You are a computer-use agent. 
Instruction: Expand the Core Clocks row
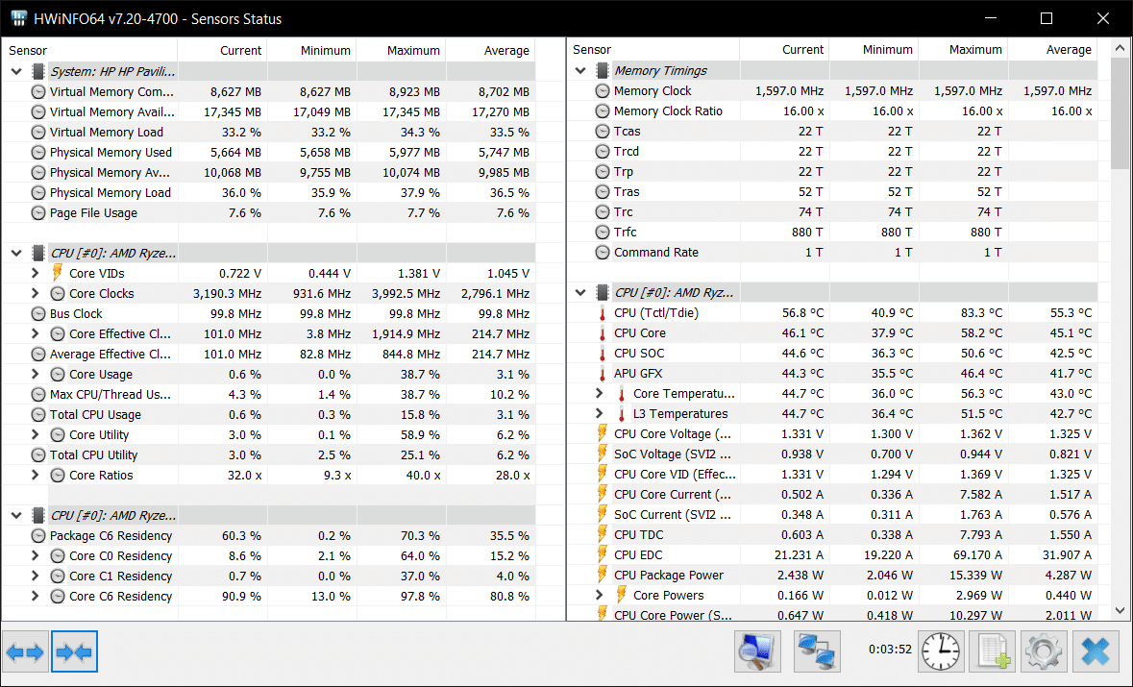[35, 293]
